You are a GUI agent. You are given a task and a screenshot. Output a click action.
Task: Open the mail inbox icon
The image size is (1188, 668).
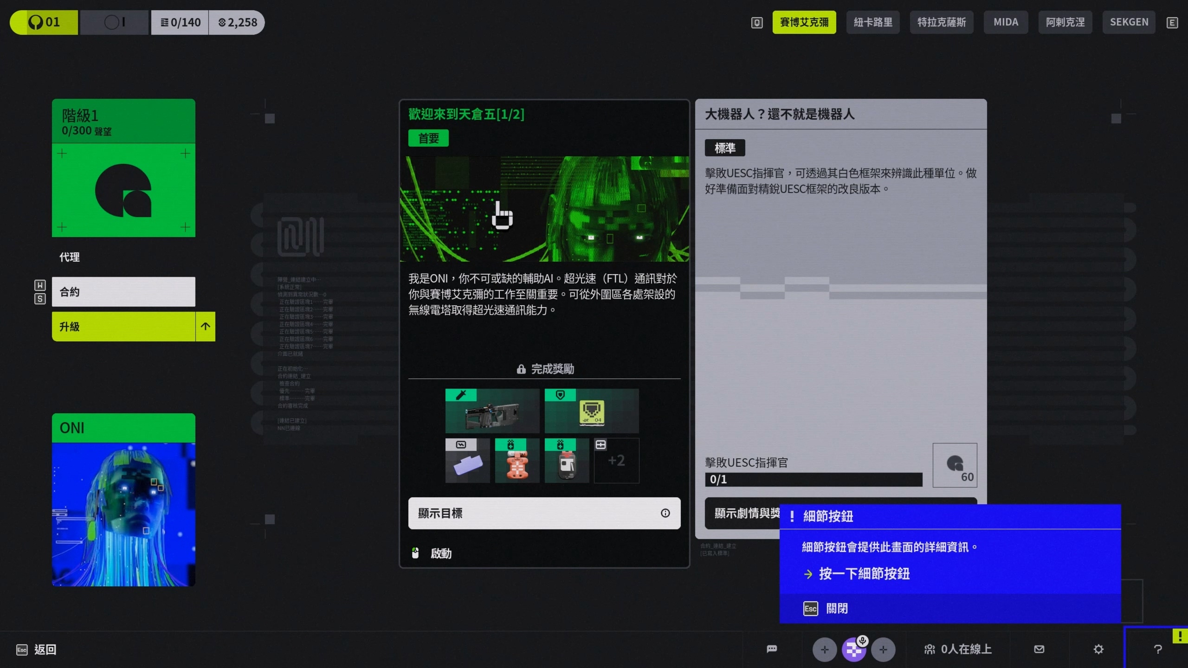pyautogui.click(x=1039, y=649)
